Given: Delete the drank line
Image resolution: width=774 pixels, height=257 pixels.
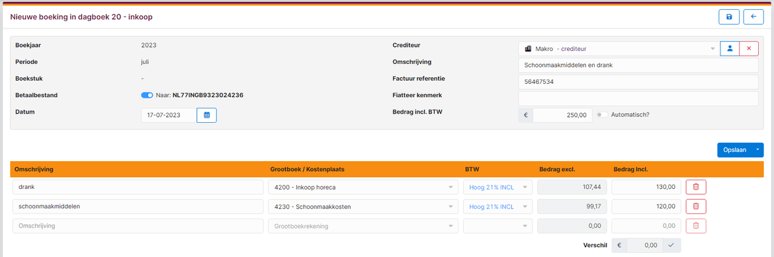Looking at the screenshot, I should [696, 187].
